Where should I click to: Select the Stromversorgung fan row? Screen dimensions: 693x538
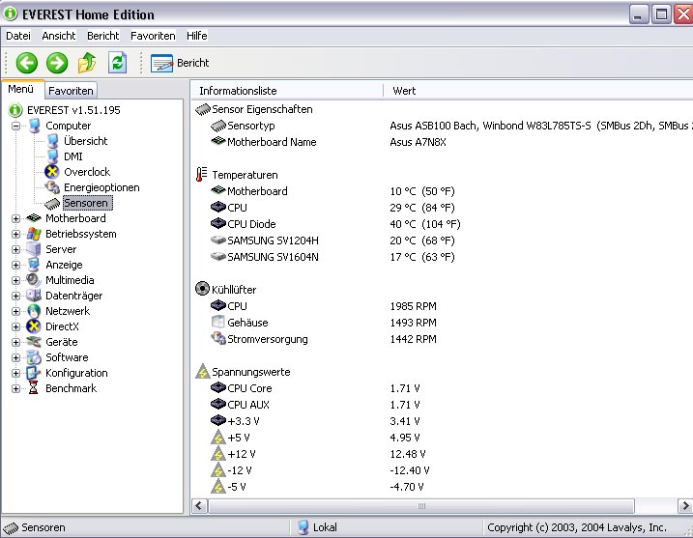tap(442, 339)
